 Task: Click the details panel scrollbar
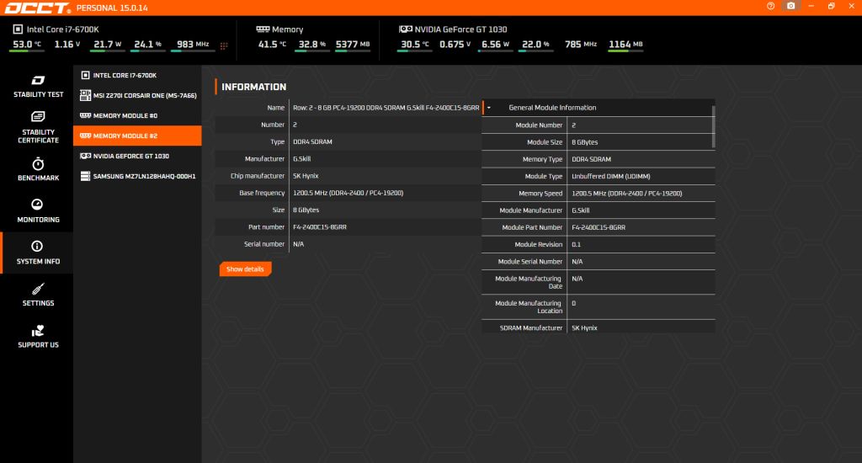714,127
